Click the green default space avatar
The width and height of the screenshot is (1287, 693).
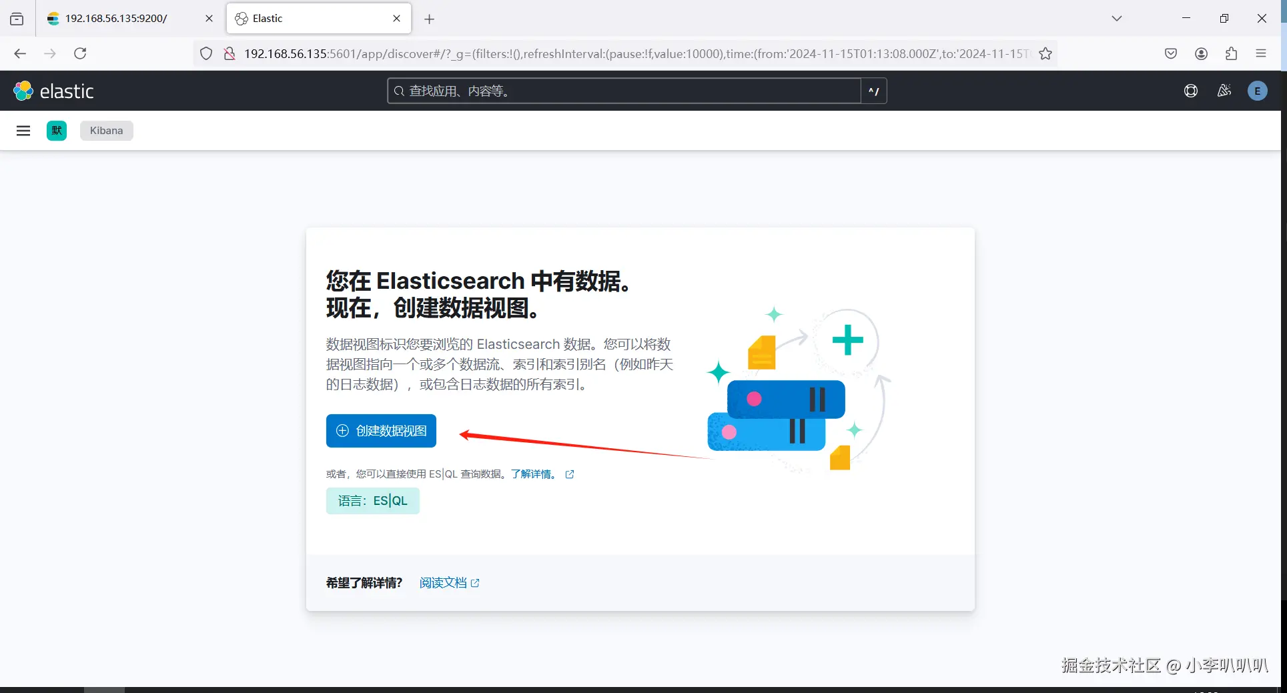[57, 131]
